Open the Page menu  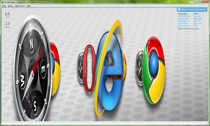pyautogui.click(x=4, y=6)
